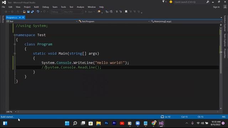Open the Team Explorer side tab
This screenshot has height=128, width=228.
pyautogui.click(x=225, y=40)
